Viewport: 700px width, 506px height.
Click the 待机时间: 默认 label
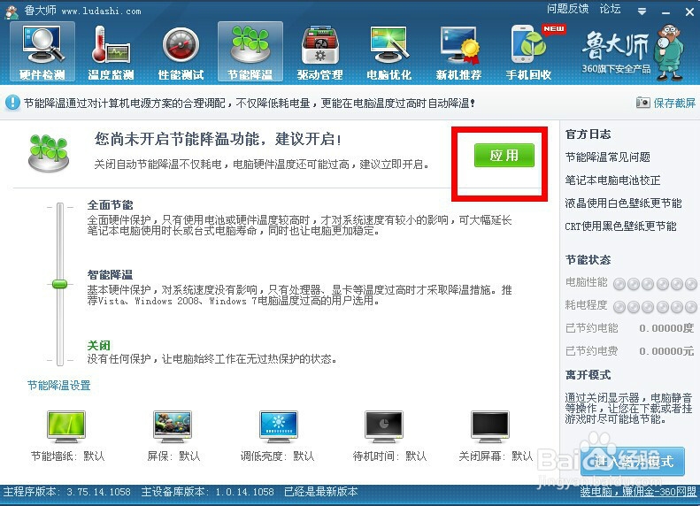[389, 456]
